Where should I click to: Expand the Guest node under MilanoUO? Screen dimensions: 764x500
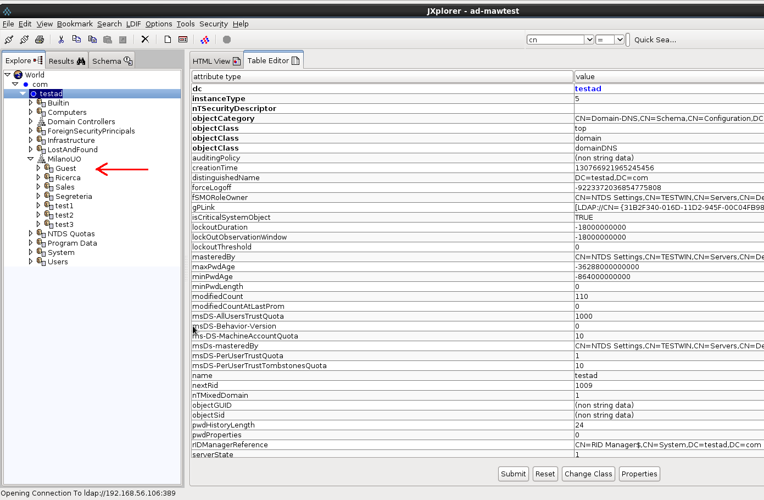[38, 168]
